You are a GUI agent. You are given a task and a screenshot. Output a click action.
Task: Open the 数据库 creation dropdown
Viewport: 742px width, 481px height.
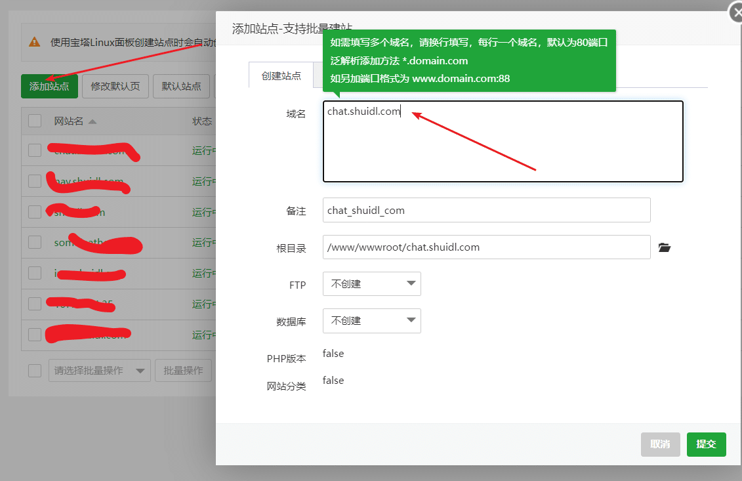tap(371, 320)
